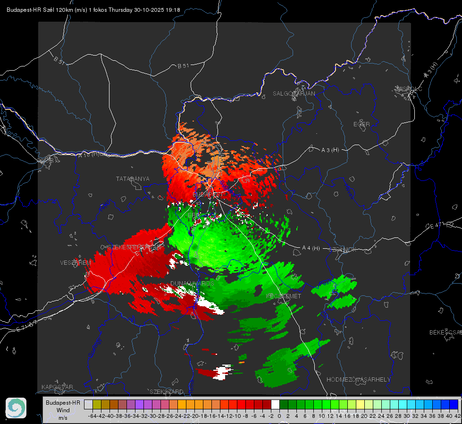The image size is (462, 424).
Task: Click the Budapest-HR Wind m/s legend label
Action: pos(63,410)
